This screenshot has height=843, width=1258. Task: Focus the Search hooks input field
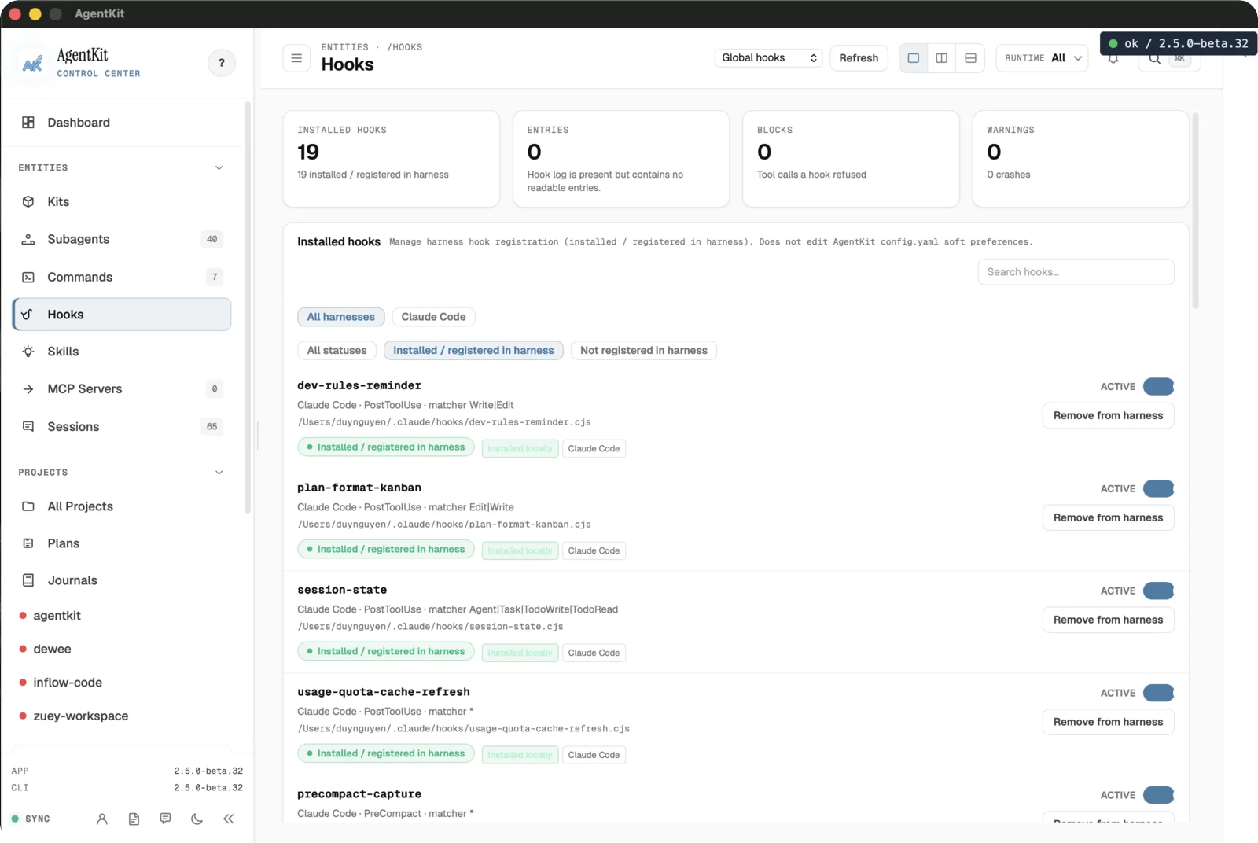coord(1076,272)
